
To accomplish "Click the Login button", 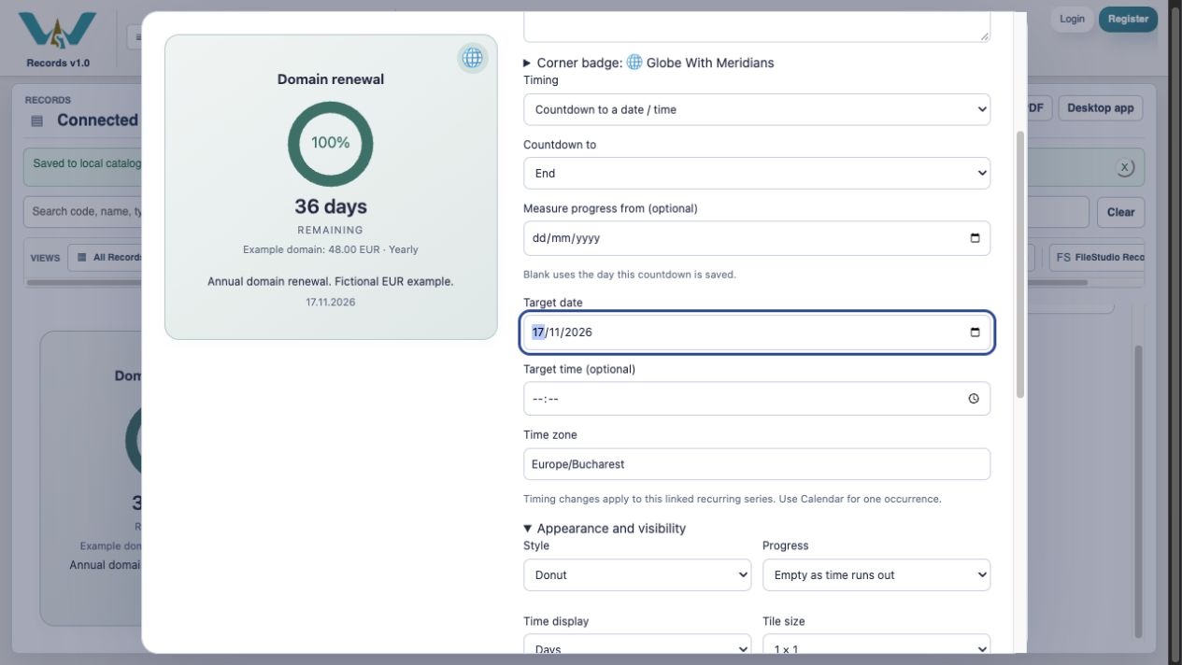I will coord(1072,19).
